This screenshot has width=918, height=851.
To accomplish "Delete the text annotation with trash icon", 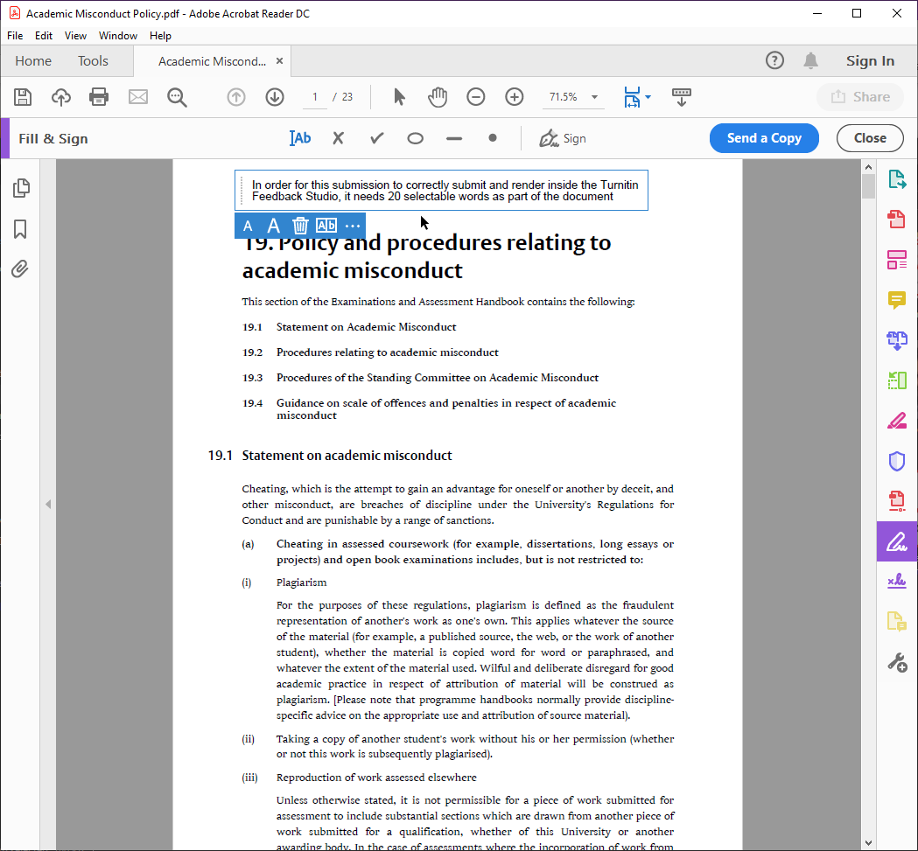I will pos(300,226).
